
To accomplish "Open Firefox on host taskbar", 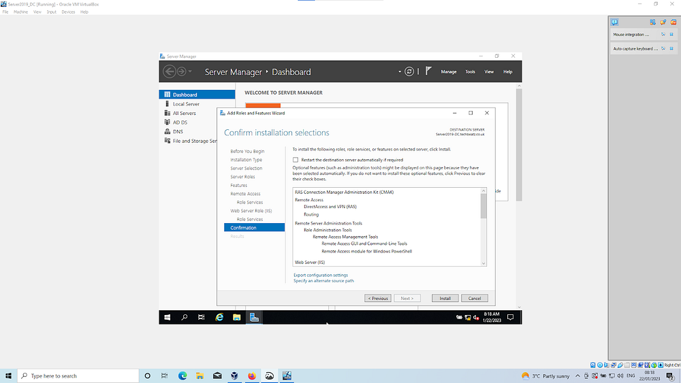I will click(x=252, y=376).
